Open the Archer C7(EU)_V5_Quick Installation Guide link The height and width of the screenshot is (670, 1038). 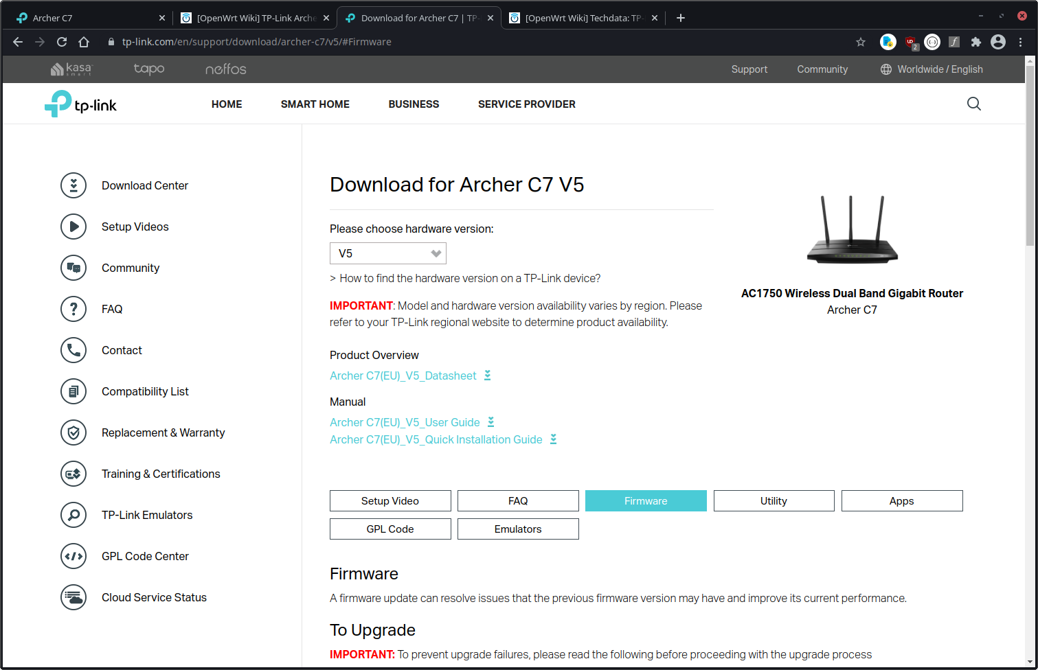(436, 439)
